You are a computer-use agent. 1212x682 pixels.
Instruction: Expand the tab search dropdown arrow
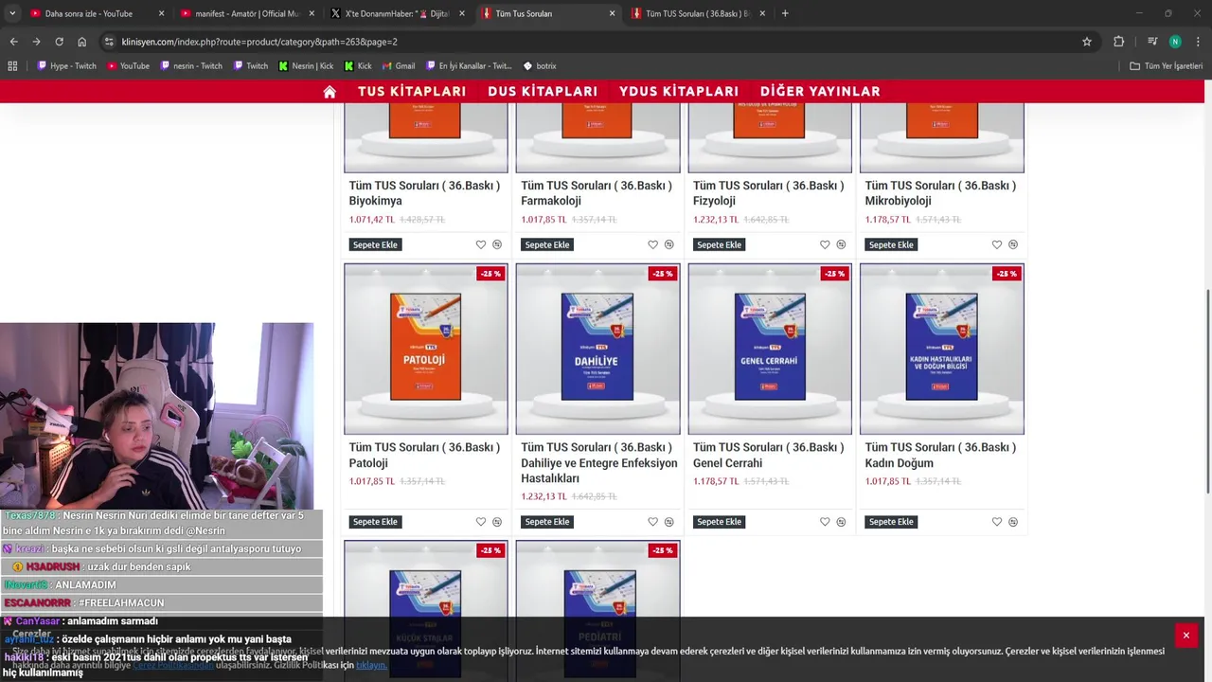[x=12, y=13]
